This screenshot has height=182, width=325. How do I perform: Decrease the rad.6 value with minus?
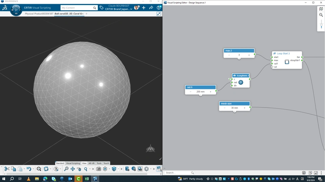pos(191,92)
